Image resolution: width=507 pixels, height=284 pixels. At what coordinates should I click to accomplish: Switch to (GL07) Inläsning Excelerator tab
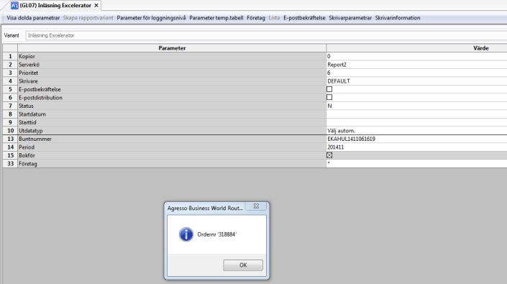click(x=55, y=6)
